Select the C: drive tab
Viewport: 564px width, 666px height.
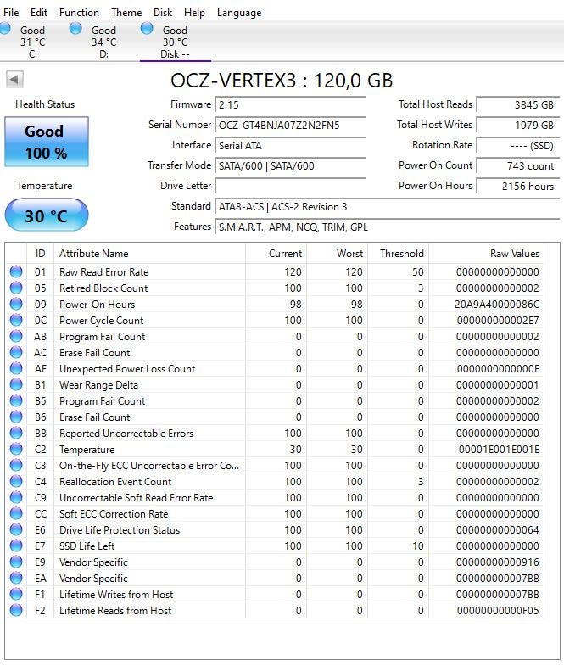[x=33, y=42]
